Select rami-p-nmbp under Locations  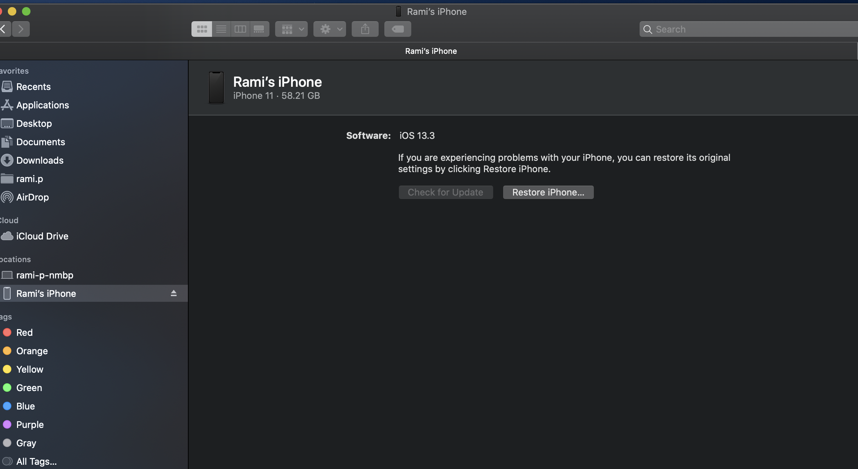(x=45, y=275)
